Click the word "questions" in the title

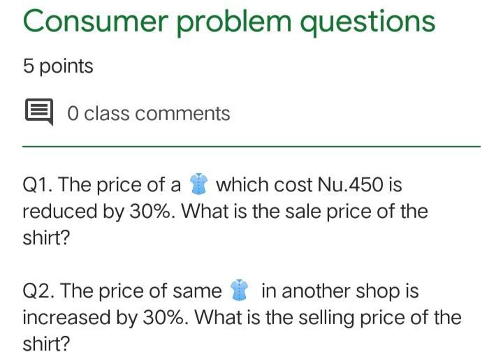(367, 22)
